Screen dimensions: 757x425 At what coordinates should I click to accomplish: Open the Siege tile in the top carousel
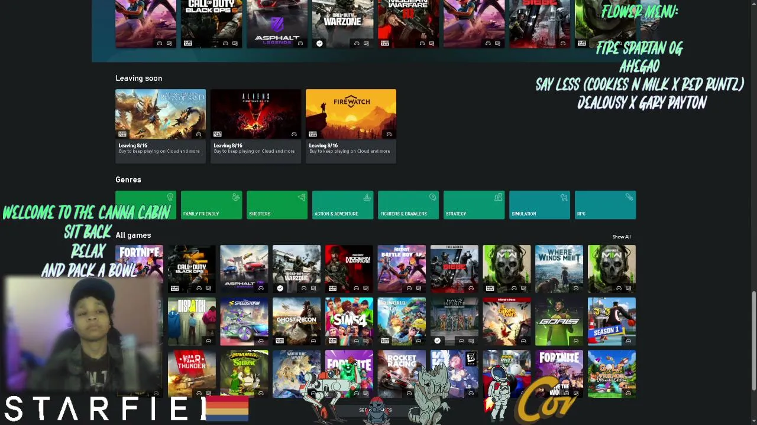pyautogui.click(x=539, y=24)
